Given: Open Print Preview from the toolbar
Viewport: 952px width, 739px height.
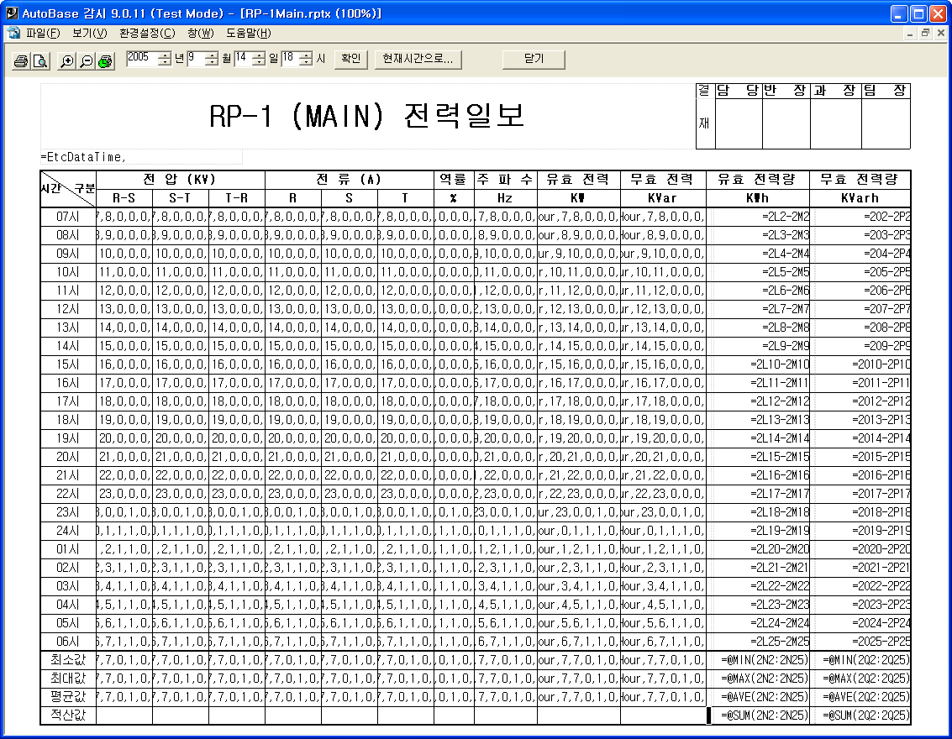Looking at the screenshot, I should (x=39, y=61).
